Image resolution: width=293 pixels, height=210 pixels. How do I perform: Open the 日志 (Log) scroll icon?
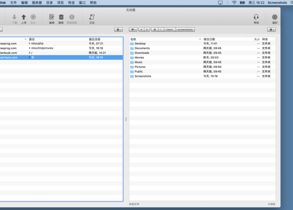pos(92,17)
